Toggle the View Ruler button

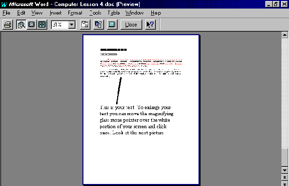click(x=85, y=25)
